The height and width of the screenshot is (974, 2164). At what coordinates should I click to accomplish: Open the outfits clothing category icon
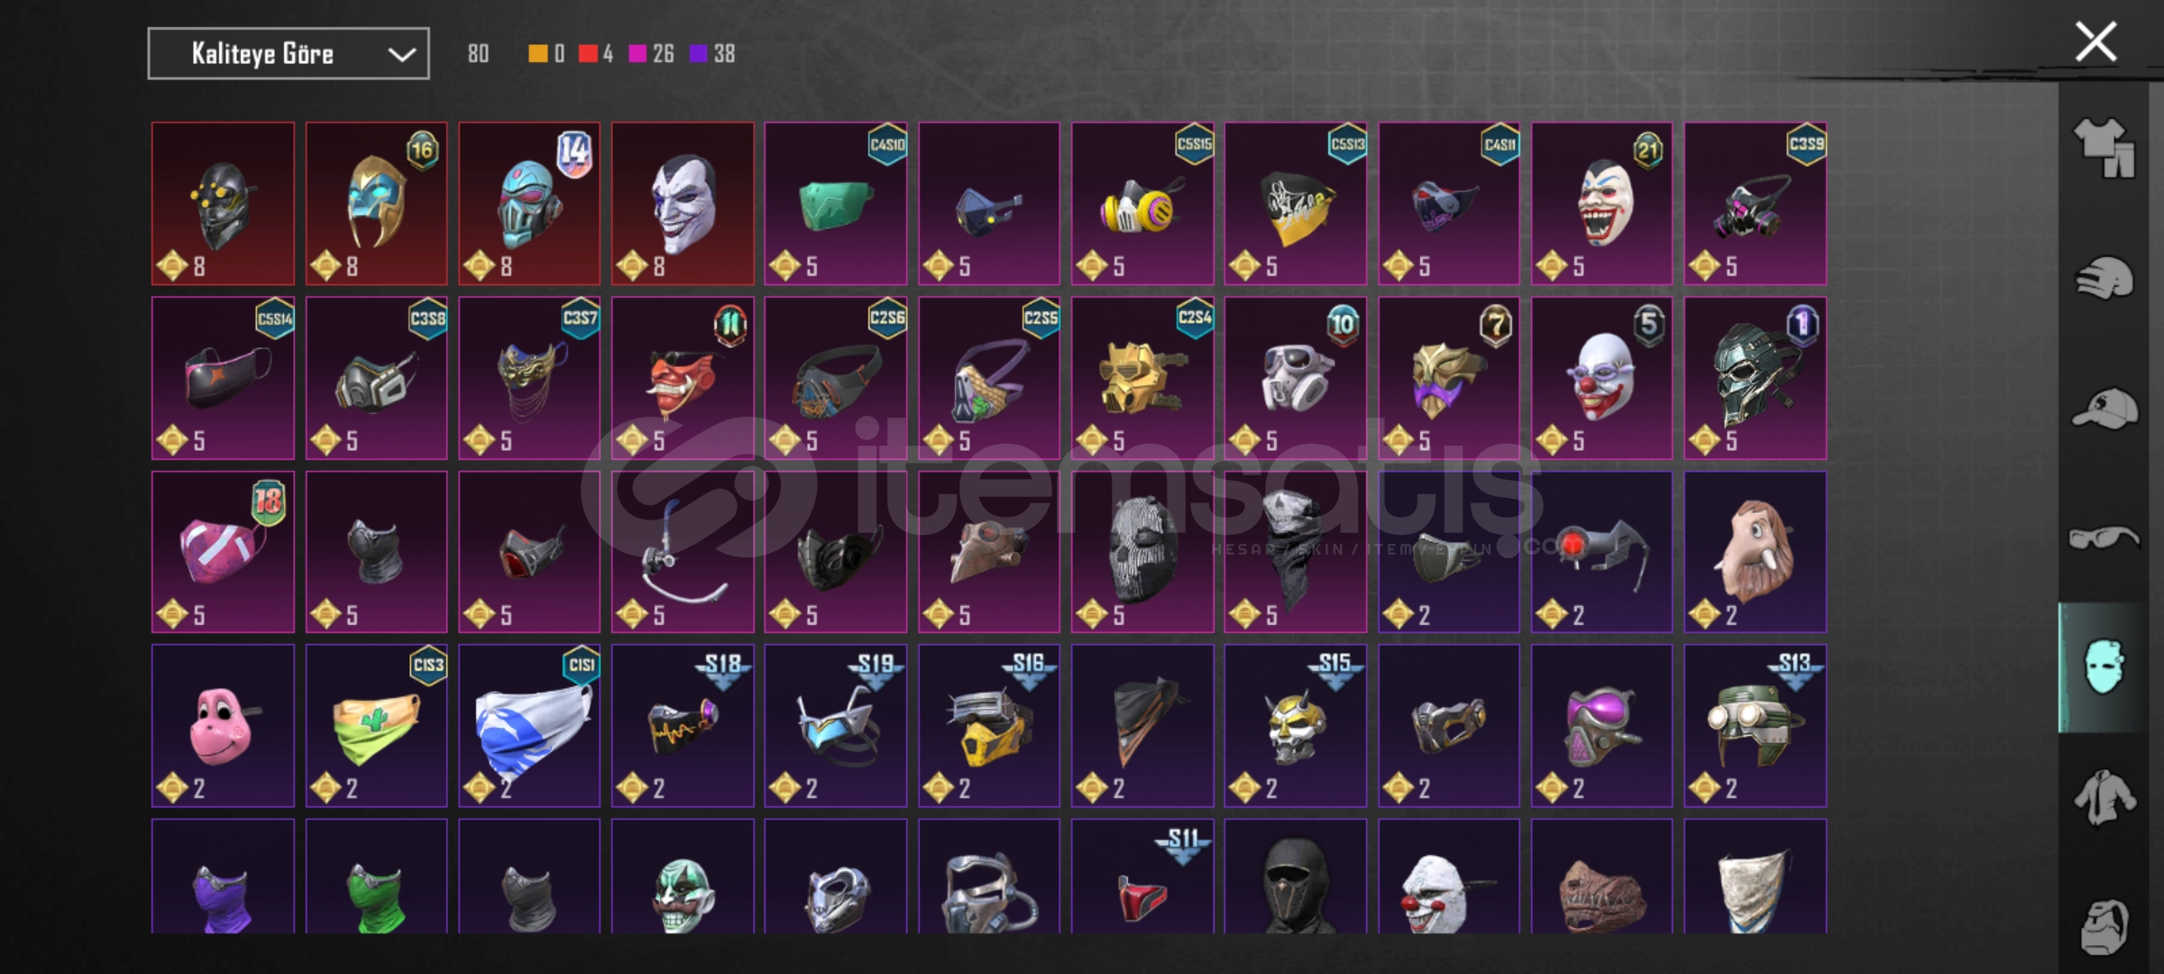click(2104, 147)
